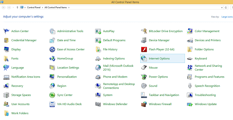Open Indexing Options magnifier icon
233x120 pixels.
coord(98,59)
